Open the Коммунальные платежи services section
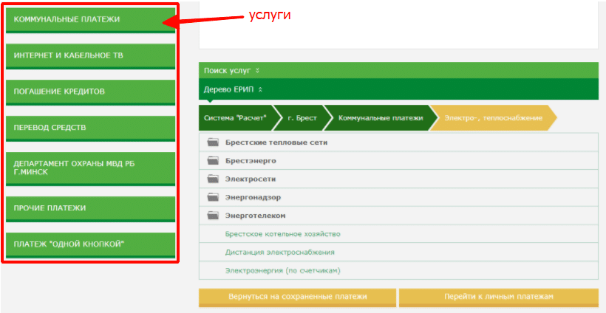606x313 pixels. click(x=90, y=20)
